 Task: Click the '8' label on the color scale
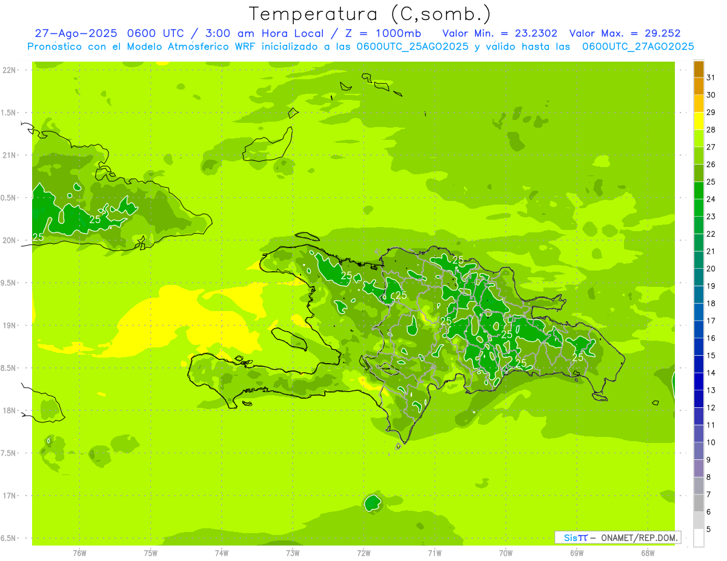coord(709,477)
